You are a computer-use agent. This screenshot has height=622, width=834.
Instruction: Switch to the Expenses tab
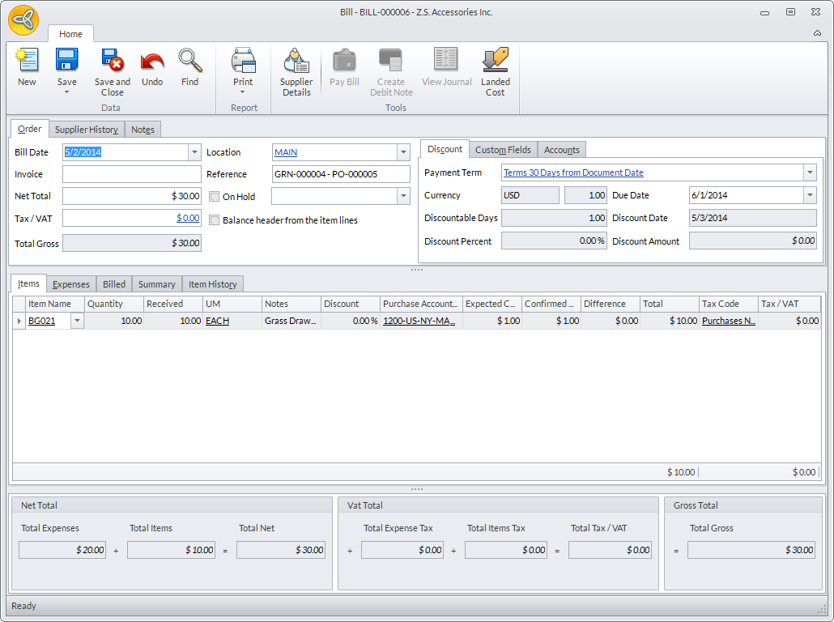tap(71, 284)
